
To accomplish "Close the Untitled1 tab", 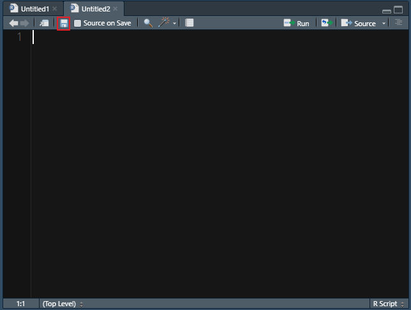I will click(x=54, y=9).
